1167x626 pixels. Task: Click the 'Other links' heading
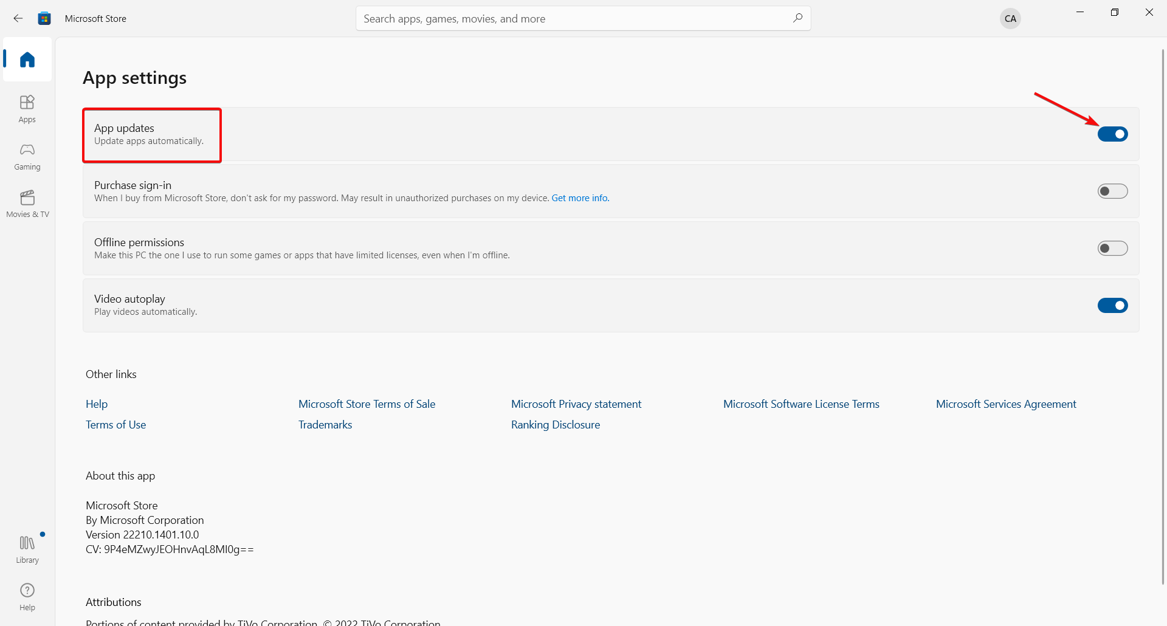pyautogui.click(x=111, y=374)
